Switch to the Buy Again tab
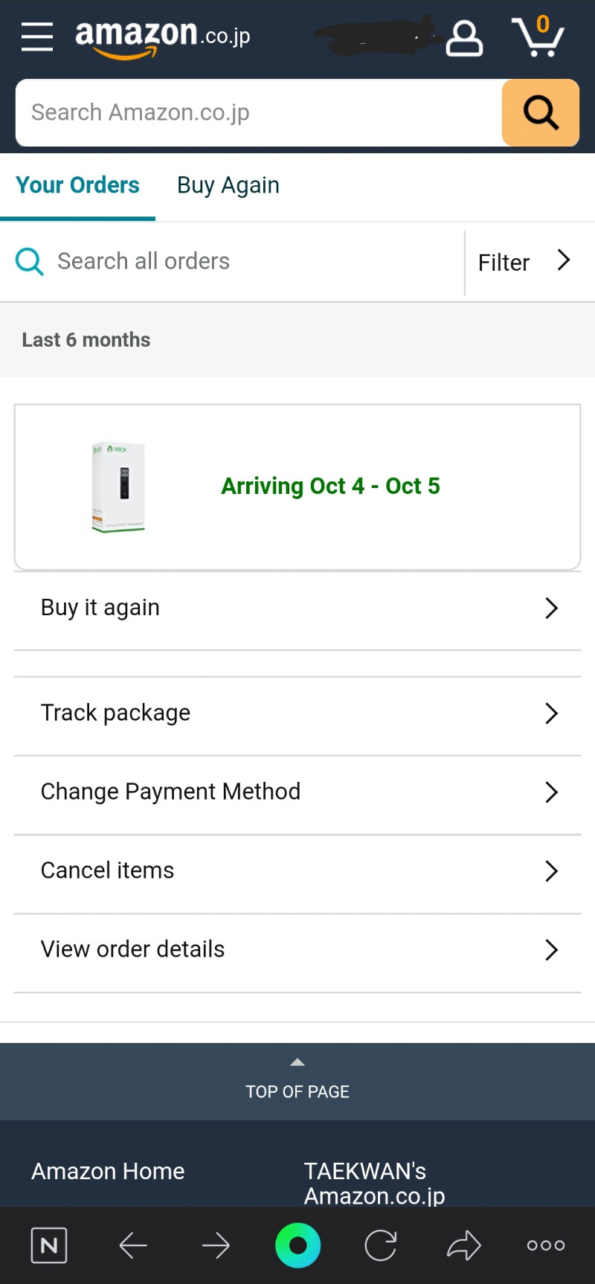Image resolution: width=595 pixels, height=1284 pixels. point(228,185)
